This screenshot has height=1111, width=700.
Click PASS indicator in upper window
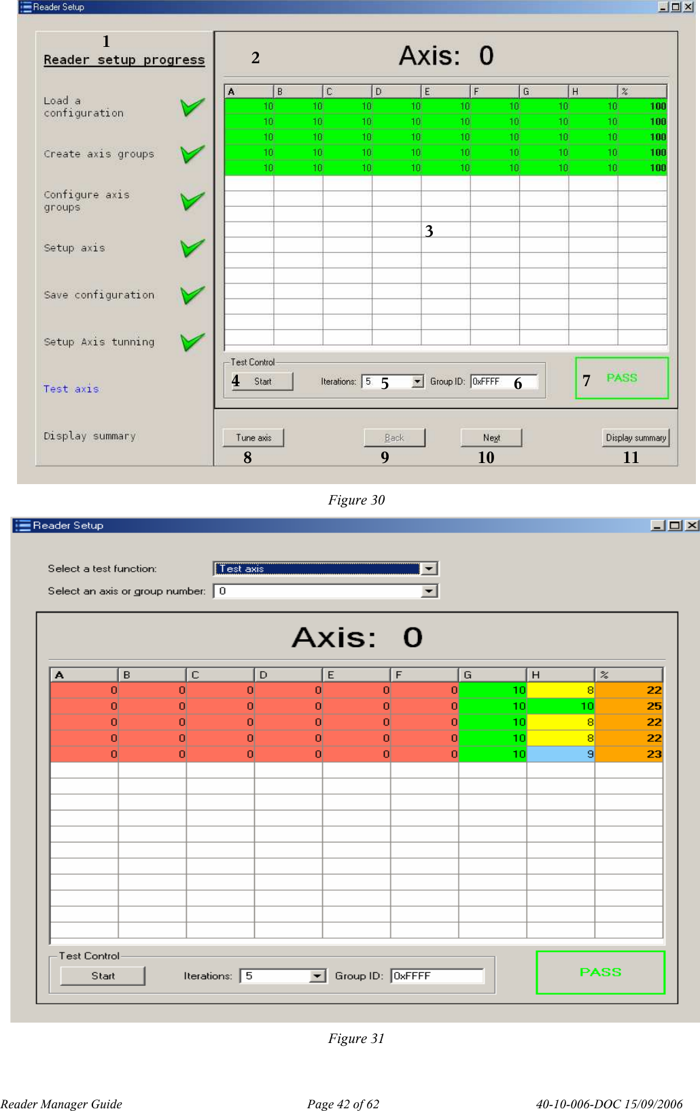click(x=622, y=378)
